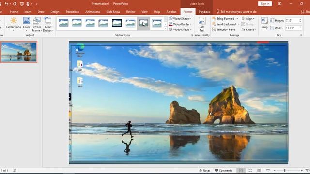Open the Format Video dialog launcher in Video Styles

click(x=192, y=35)
